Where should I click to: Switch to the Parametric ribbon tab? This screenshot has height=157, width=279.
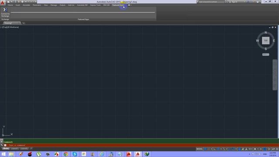click(37, 5)
